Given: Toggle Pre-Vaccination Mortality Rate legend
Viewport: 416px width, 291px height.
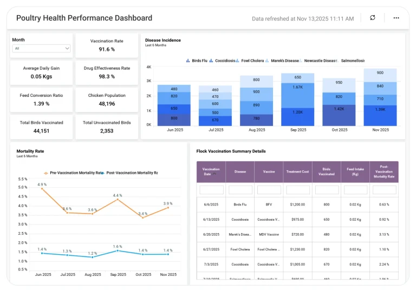Looking at the screenshot, I should tap(74, 173).
